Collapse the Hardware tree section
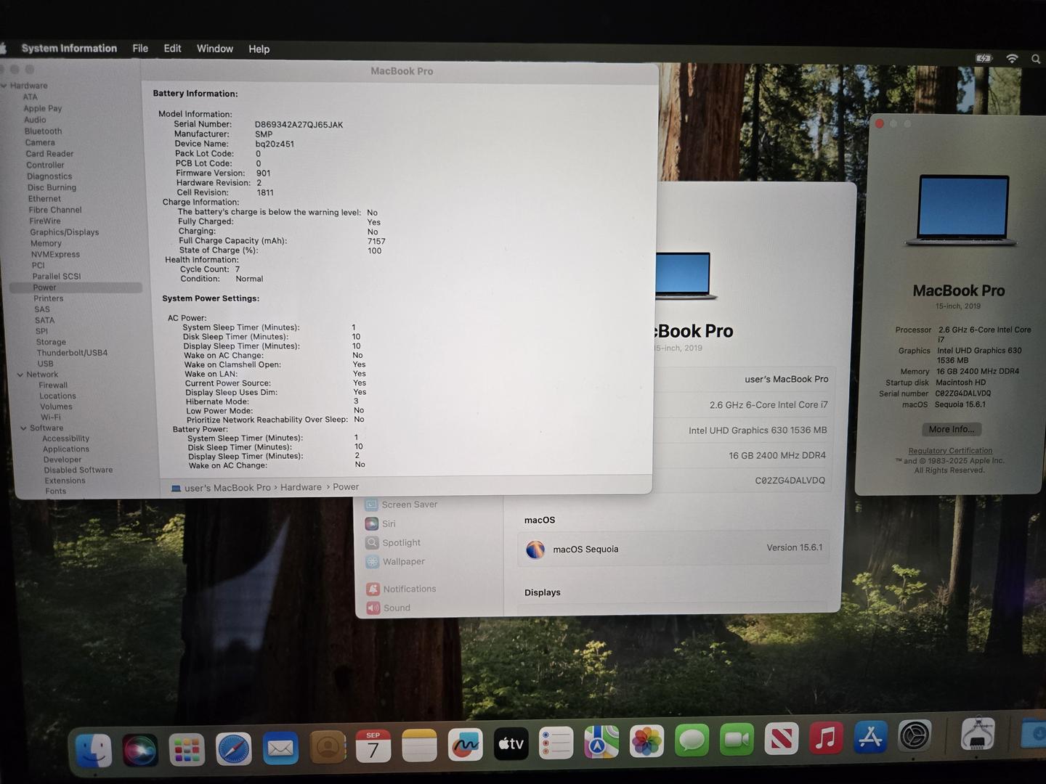The image size is (1046, 784). tap(4, 86)
